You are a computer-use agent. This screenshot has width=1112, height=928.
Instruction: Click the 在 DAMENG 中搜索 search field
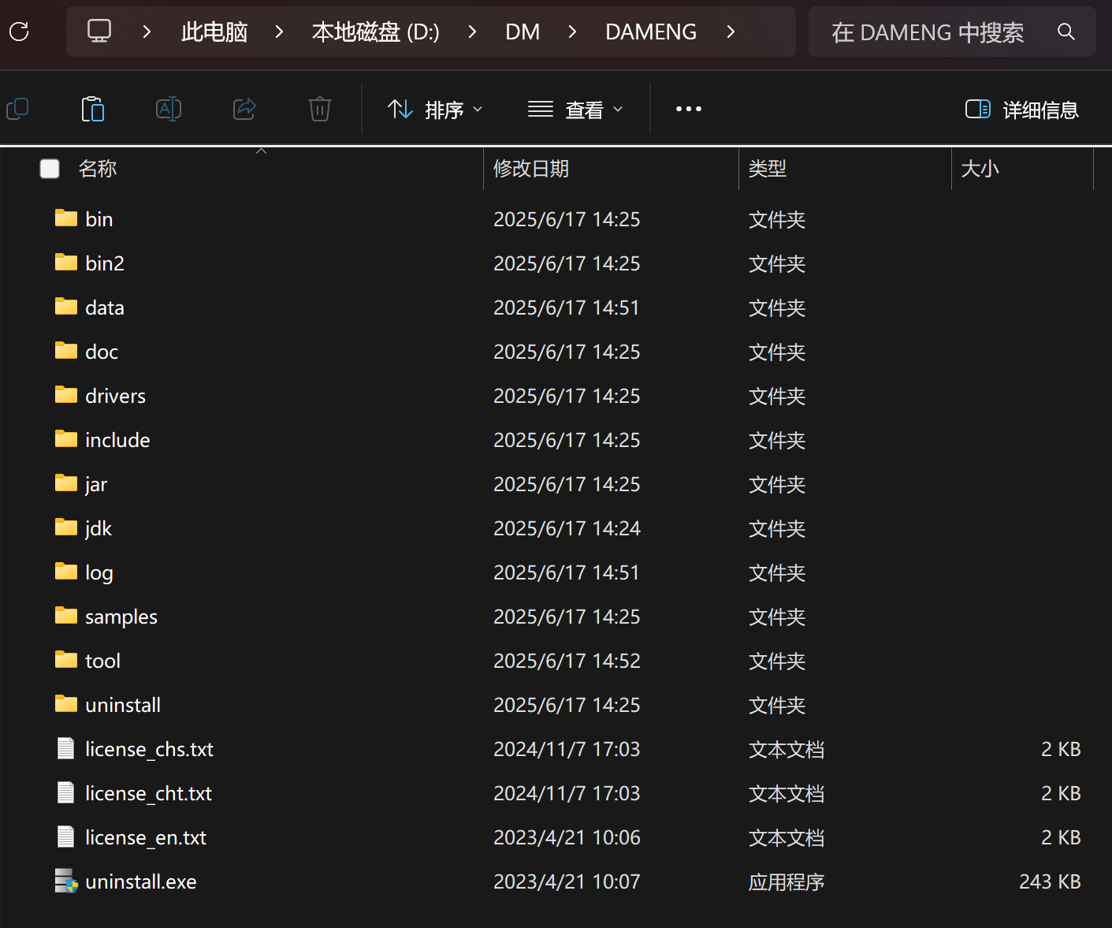pyautogui.click(x=952, y=32)
